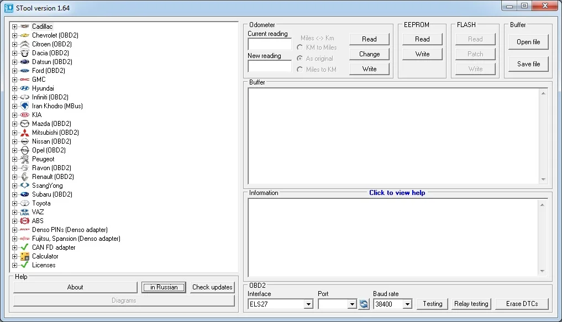562x322 pixels.
Task: Click the Toyota logo icon
Action: 24,203
